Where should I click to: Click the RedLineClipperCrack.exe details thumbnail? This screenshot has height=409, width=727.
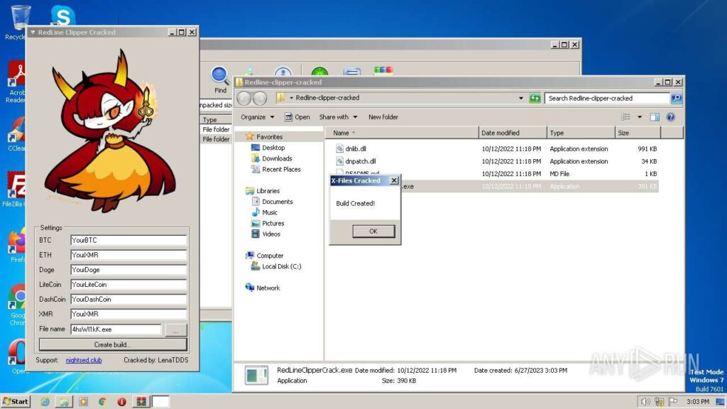coord(256,375)
